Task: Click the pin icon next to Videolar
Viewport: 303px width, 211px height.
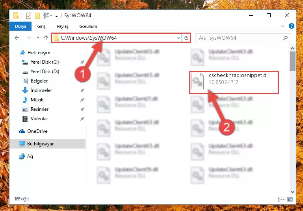Action: pyautogui.click(x=82, y=119)
